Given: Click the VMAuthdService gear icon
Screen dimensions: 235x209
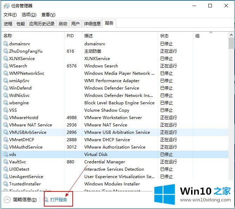Looking at the screenshot, I should coord(6,147).
